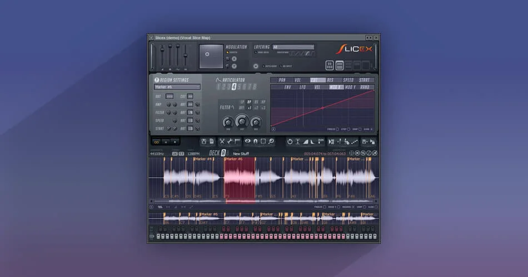Click the stop transport button
The width and height of the screenshot is (528, 277).
[x=175, y=142]
